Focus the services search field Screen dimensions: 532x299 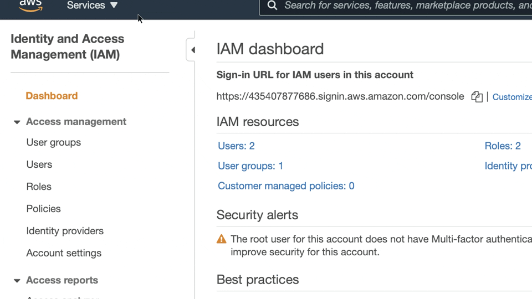(396, 7)
